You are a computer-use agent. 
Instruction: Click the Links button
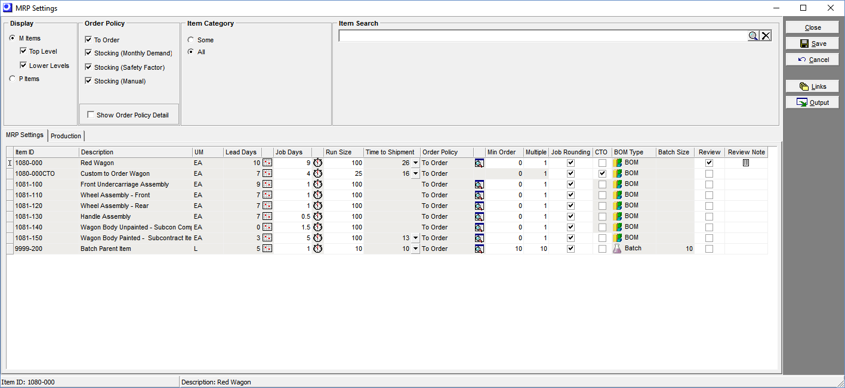coord(812,86)
